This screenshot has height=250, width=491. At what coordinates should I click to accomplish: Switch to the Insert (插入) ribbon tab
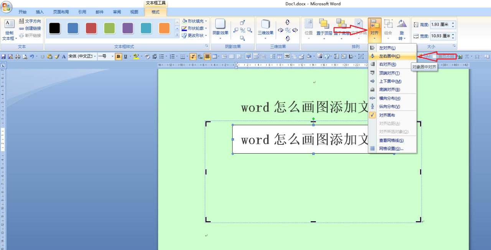click(x=40, y=12)
